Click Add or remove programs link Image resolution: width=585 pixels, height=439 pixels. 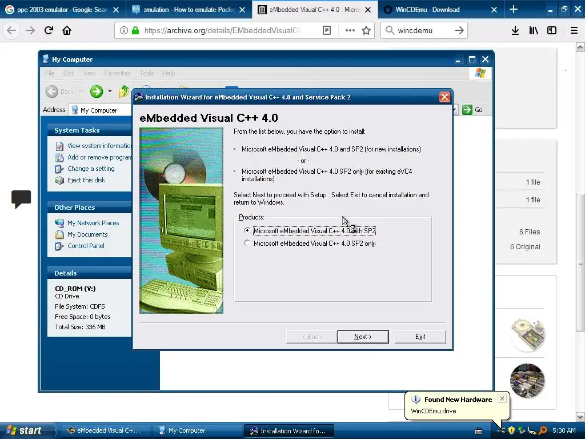click(99, 157)
